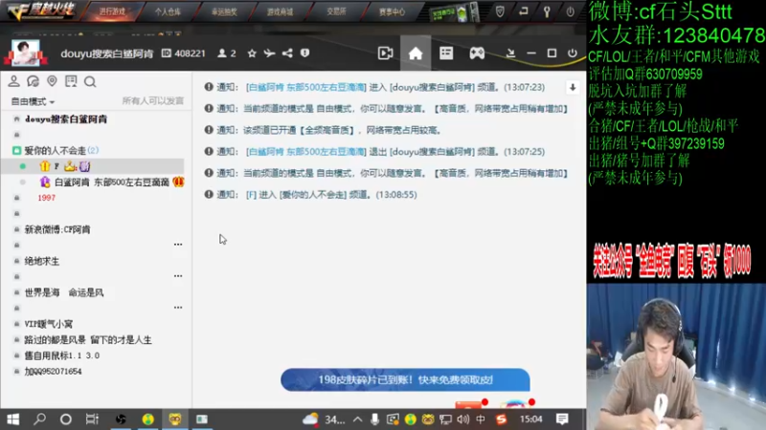Click microphone icon in system tray
766x430 pixels.
click(x=374, y=419)
